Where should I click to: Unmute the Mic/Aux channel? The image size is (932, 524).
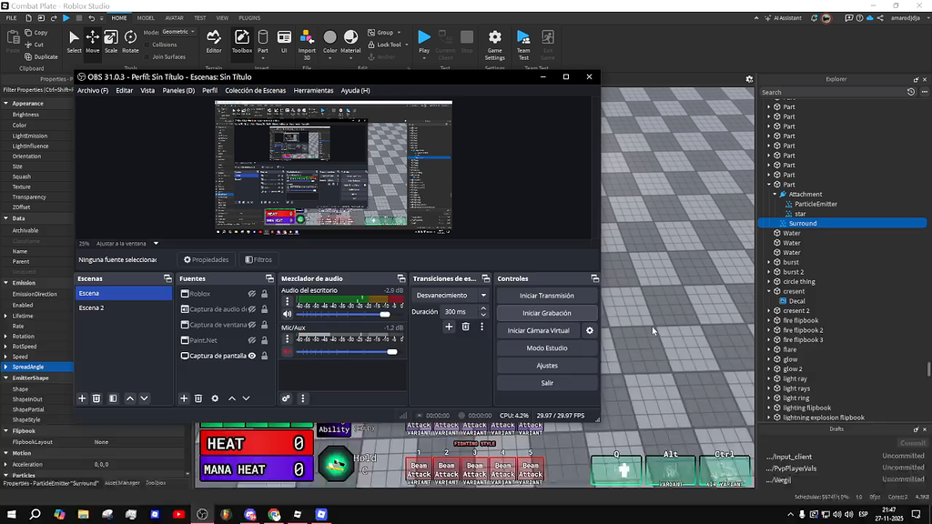(287, 352)
